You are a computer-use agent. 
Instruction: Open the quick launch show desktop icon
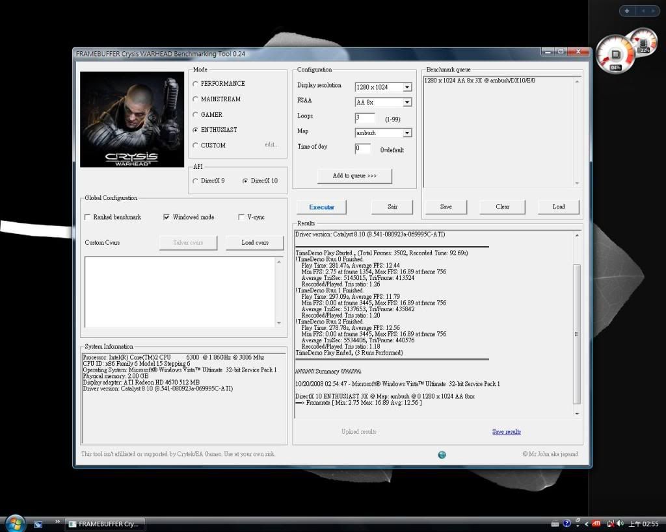38,524
